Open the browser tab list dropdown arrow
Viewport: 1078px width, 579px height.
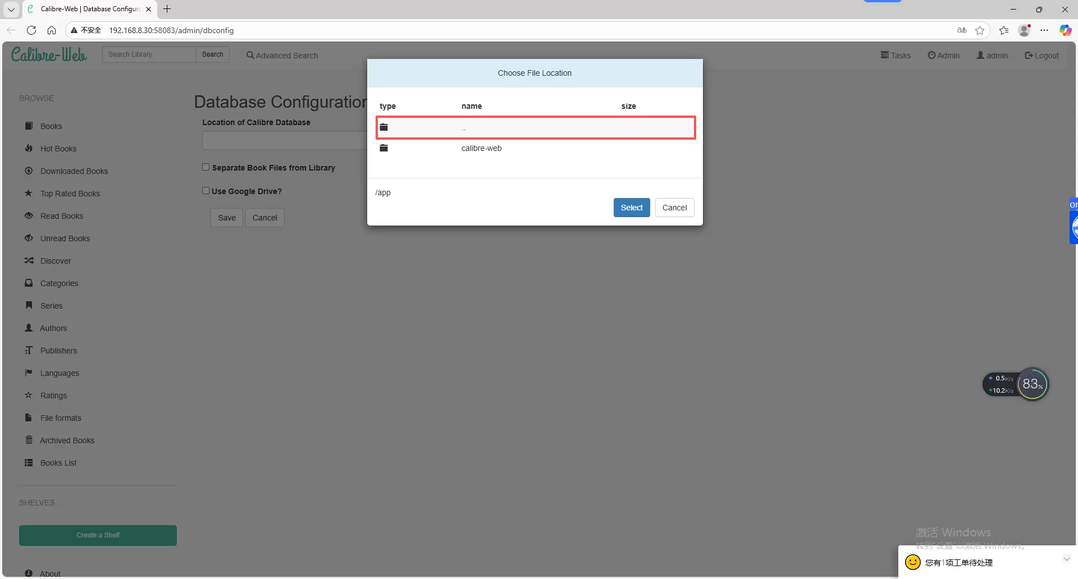11,9
